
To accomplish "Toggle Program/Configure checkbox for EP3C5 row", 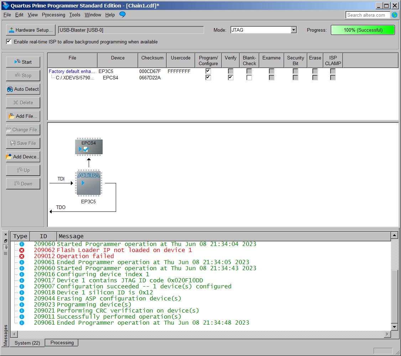I will coord(208,71).
